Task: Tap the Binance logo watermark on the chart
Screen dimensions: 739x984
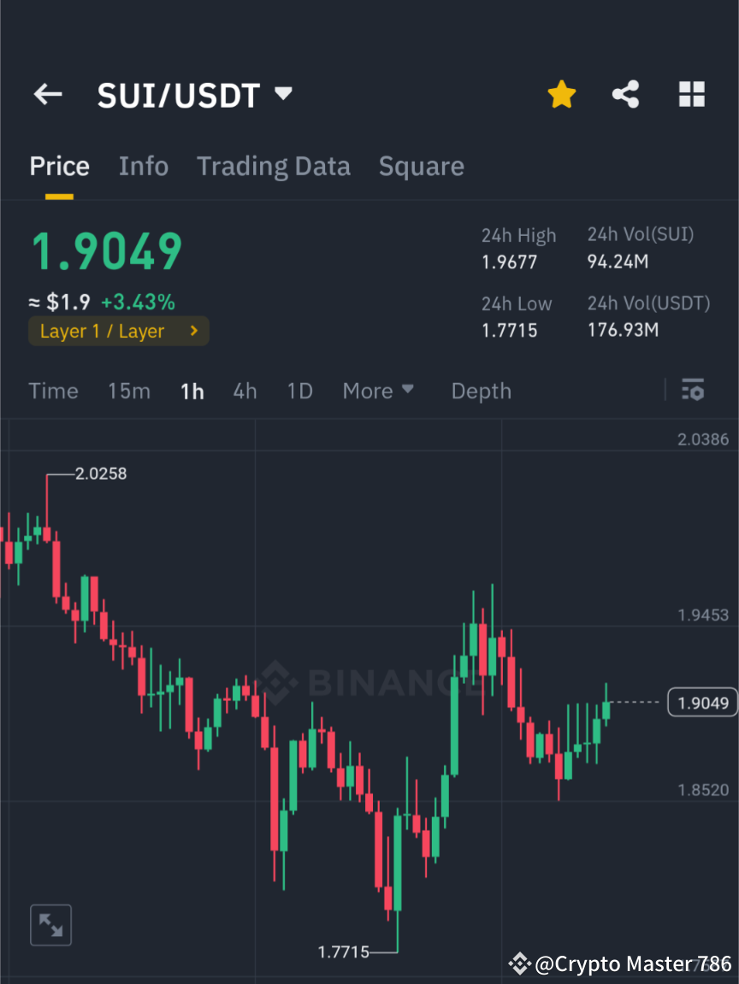Action: click(x=368, y=684)
